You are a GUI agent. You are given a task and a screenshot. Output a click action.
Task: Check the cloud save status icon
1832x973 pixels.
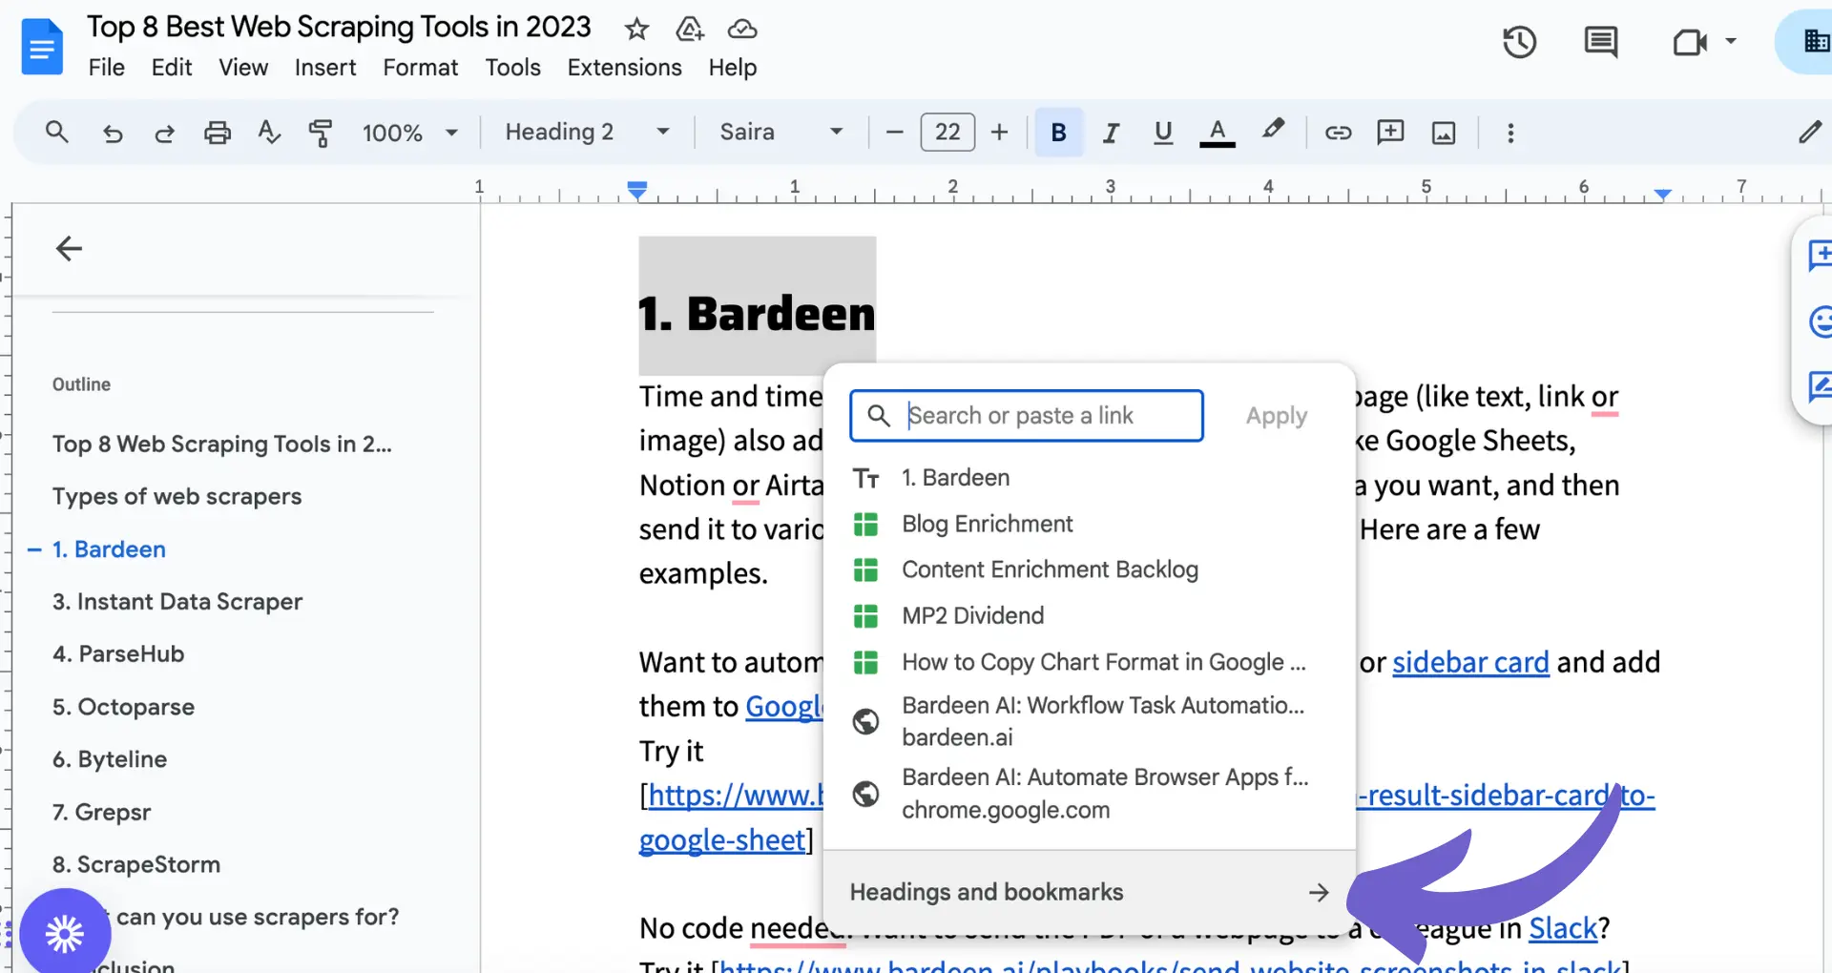coord(742,30)
